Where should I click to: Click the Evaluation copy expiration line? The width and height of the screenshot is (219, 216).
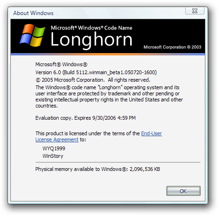coord(86,118)
